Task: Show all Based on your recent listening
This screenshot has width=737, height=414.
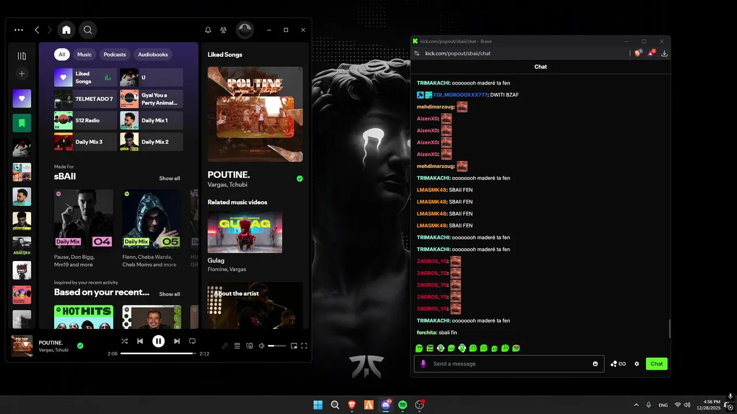Action: tap(169, 294)
